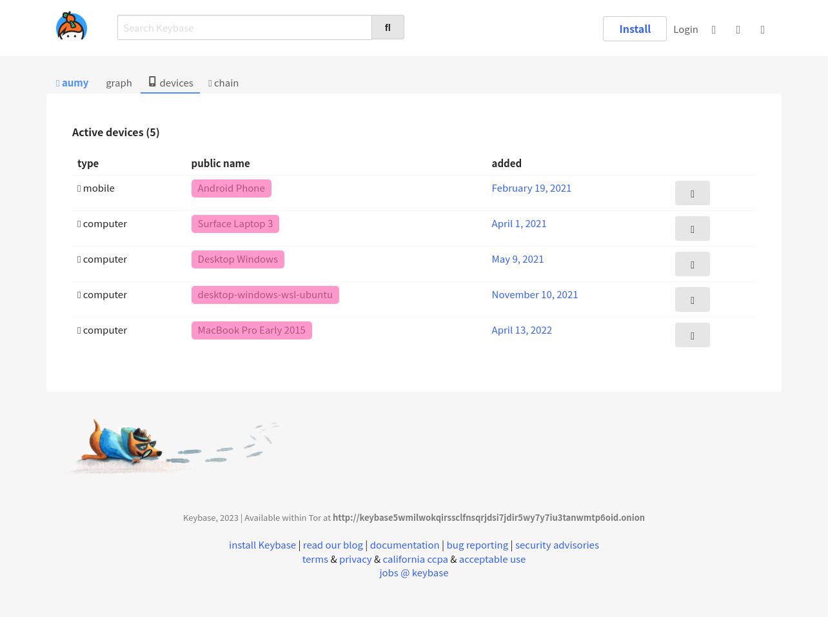Image resolution: width=828 pixels, height=617 pixels.
Task: Click the last header icon on the right
Action: [763, 30]
